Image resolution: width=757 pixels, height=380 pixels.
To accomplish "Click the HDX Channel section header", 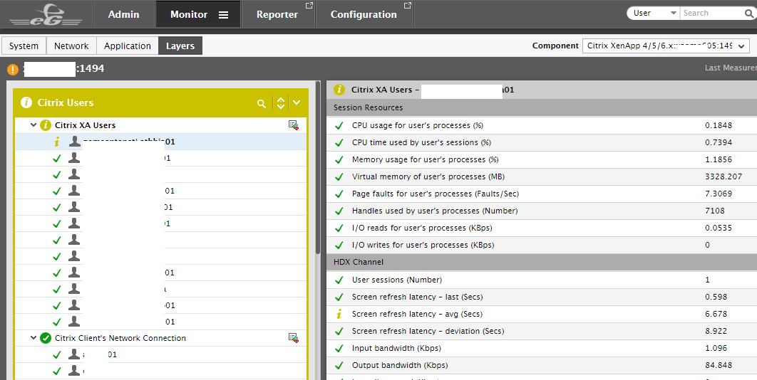I will click(542, 262).
